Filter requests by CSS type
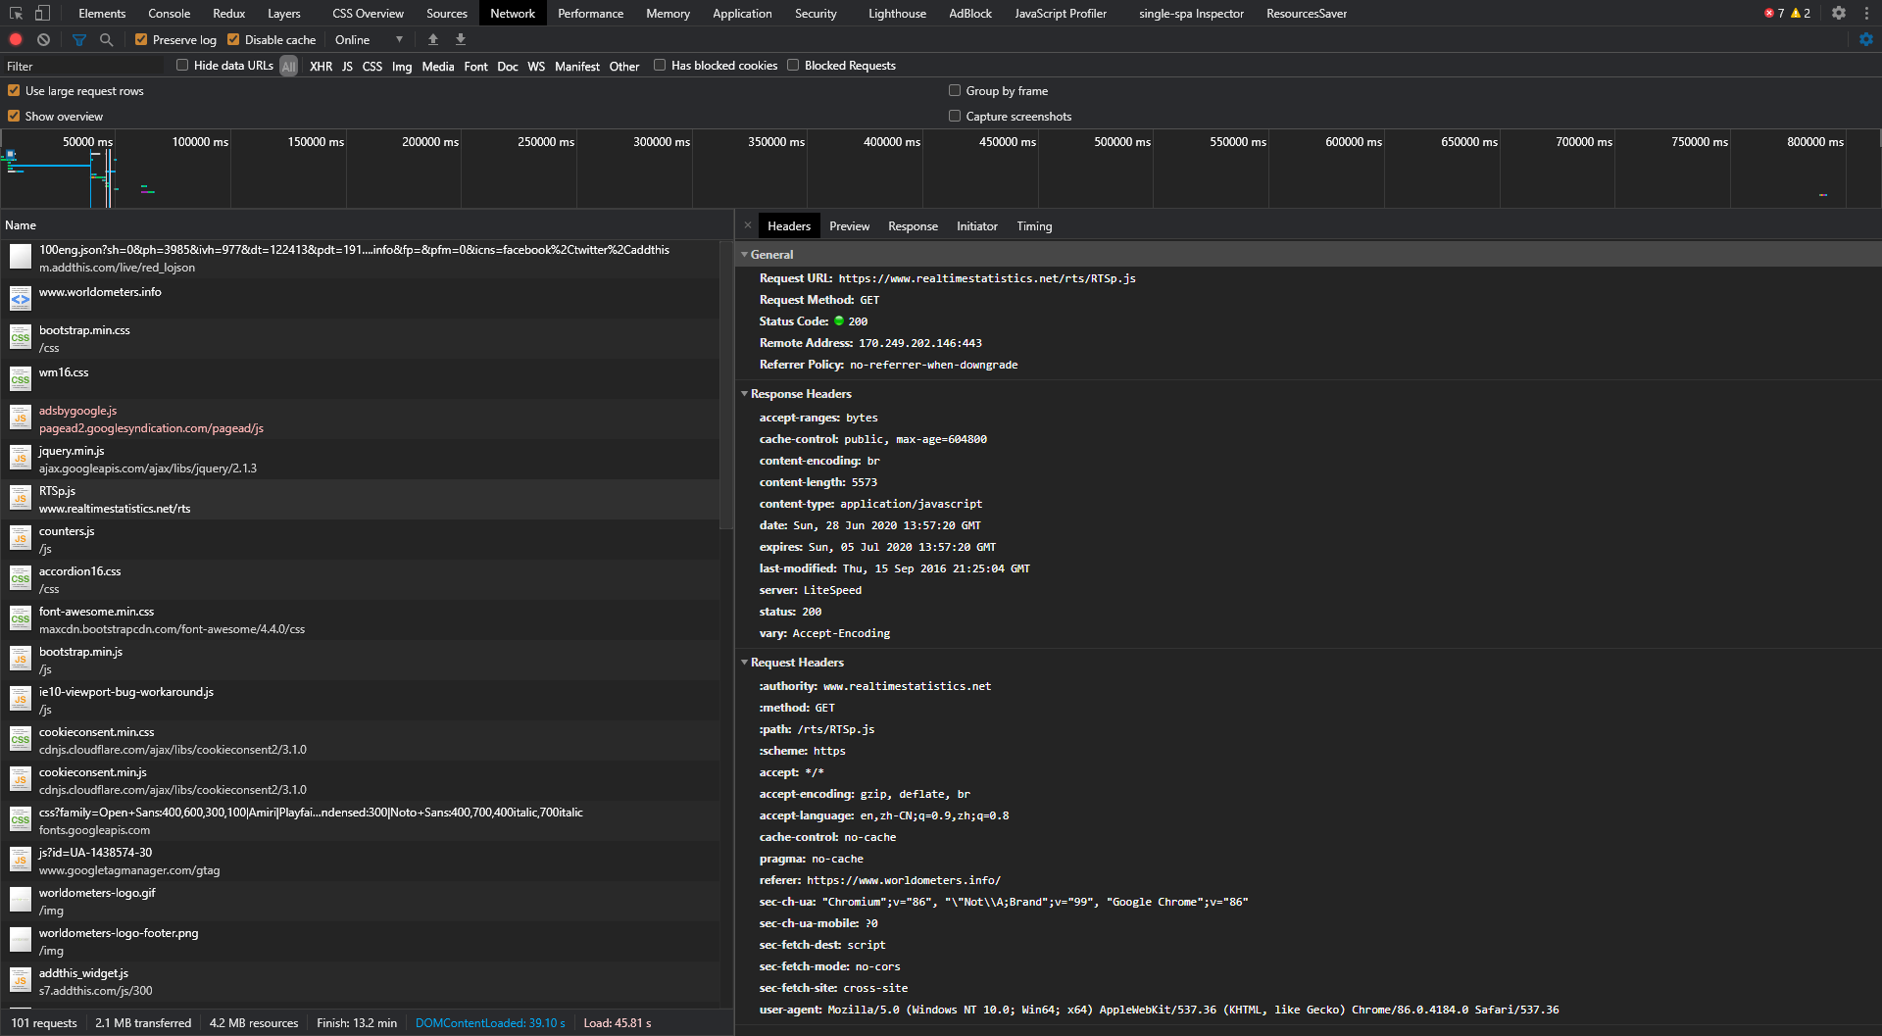 [372, 67]
